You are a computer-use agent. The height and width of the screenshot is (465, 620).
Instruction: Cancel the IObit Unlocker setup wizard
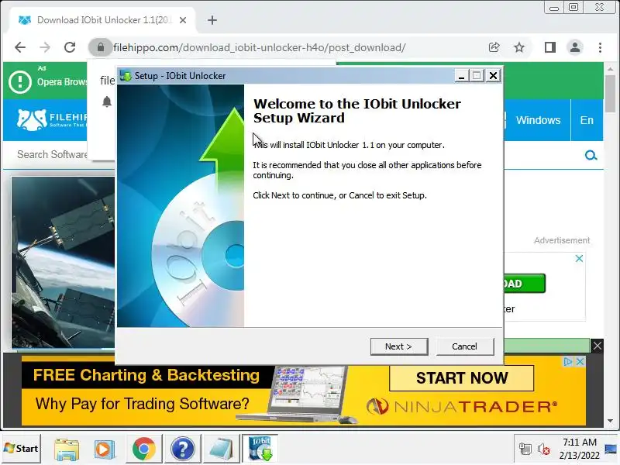[464, 346]
